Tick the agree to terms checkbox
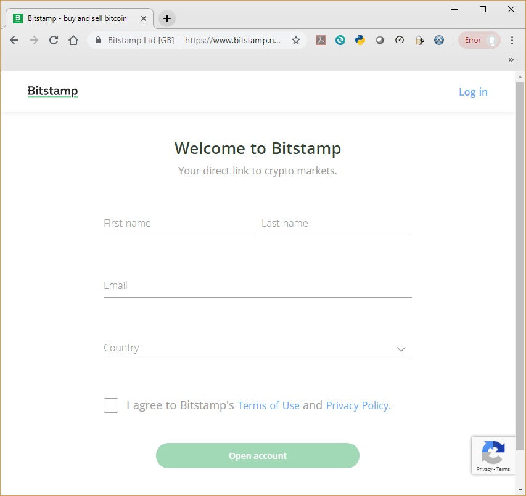The width and height of the screenshot is (526, 496). pyautogui.click(x=111, y=405)
